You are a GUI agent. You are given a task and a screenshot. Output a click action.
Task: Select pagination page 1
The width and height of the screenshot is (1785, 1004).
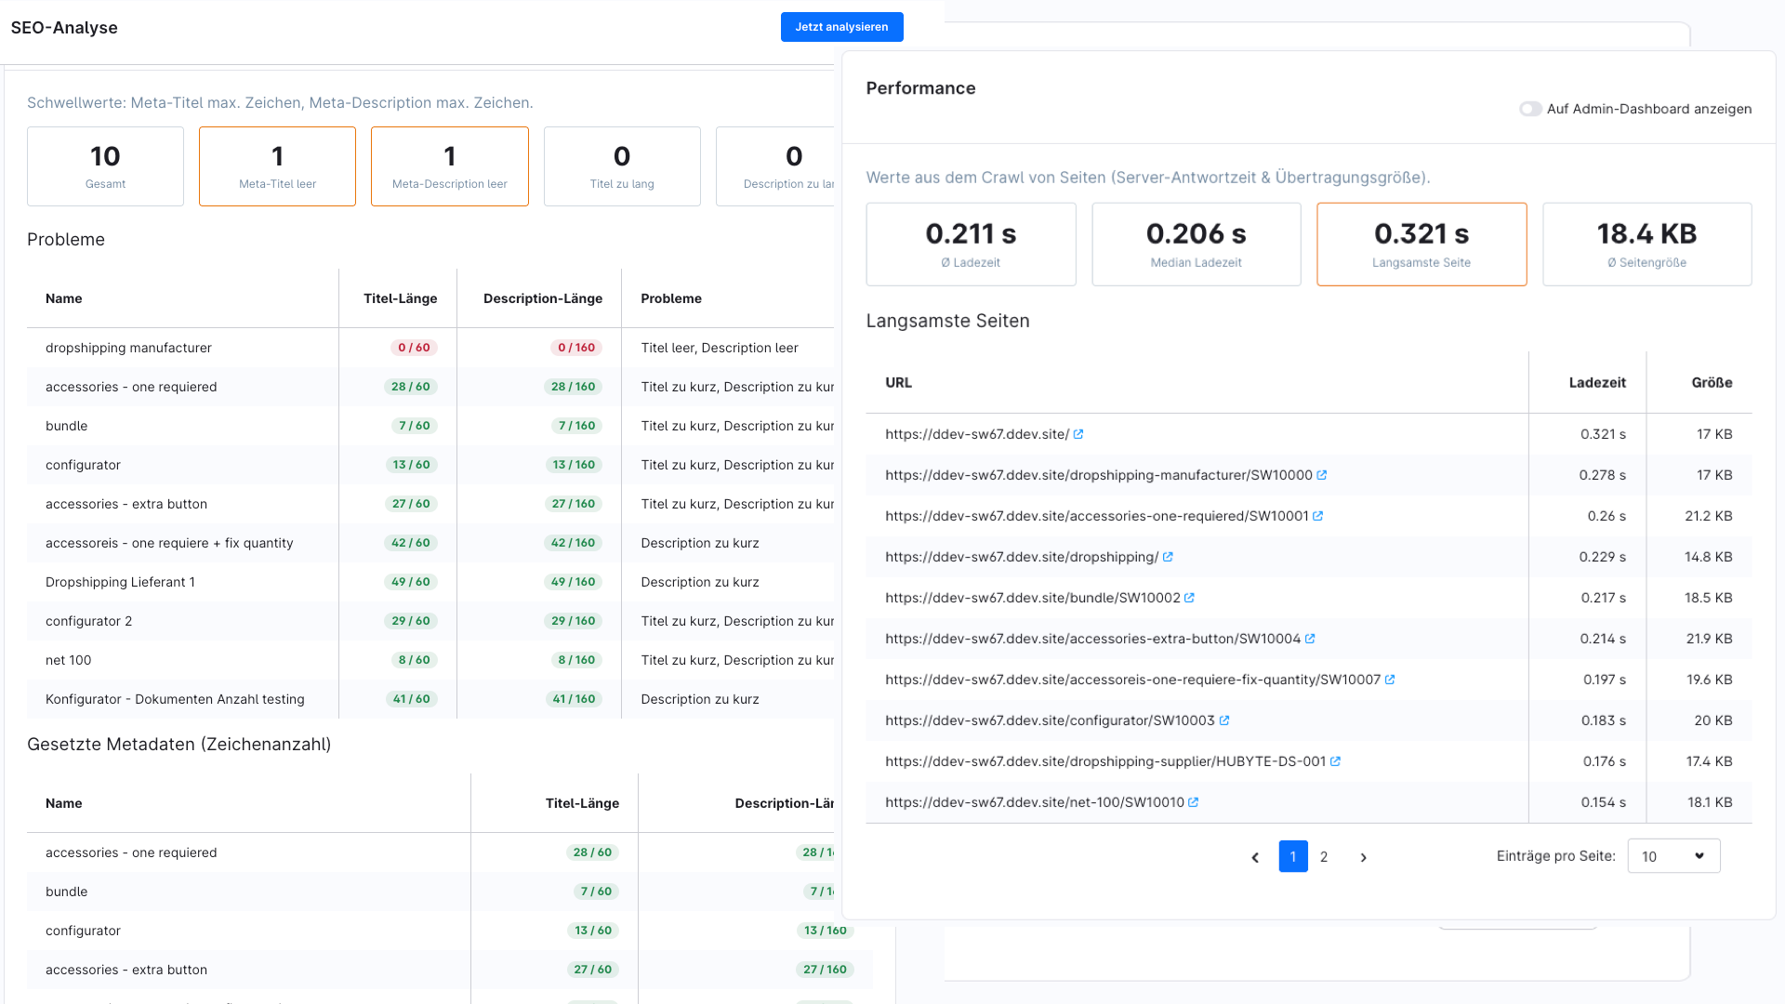1293,857
